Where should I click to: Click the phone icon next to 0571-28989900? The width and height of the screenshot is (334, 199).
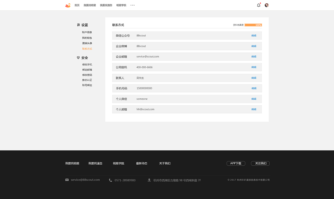110,180
